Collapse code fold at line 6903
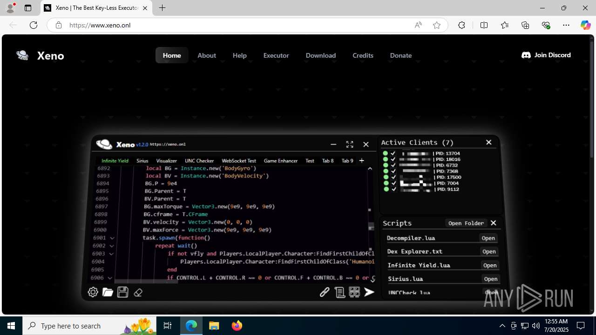596x335 pixels. click(111, 254)
